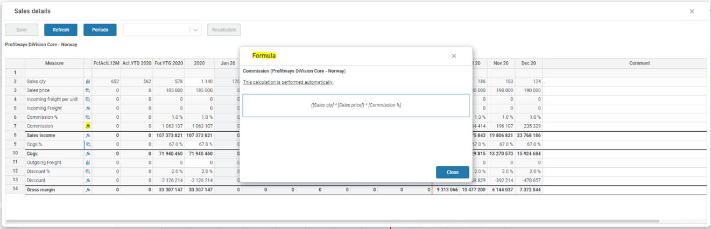Click the empty combo box field
Image resolution: width=711 pixels, height=229 pixels.
[x=157, y=30]
